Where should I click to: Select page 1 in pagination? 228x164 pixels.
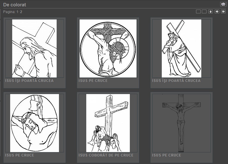point(17,12)
